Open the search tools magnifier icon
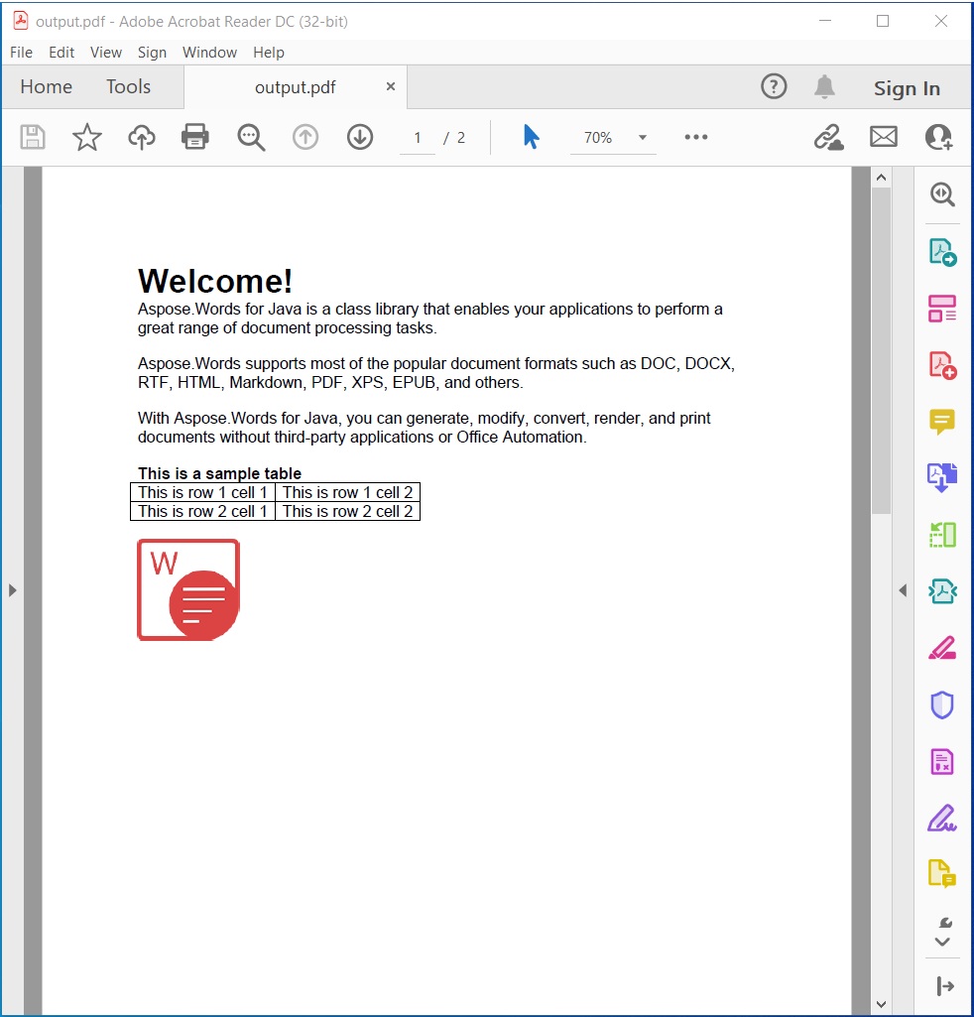The image size is (974, 1017). [250, 137]
